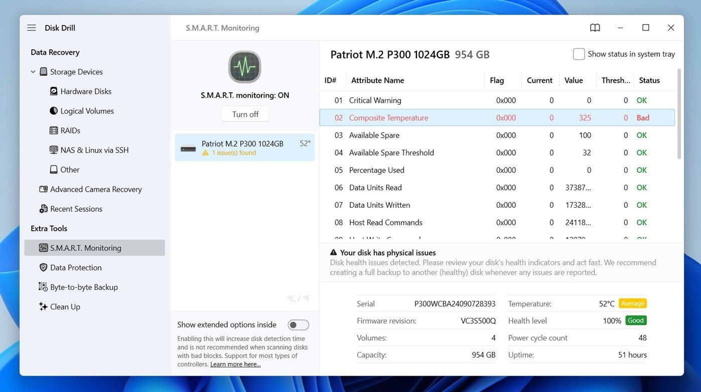
Task: Open the help book icon in title bar
Action: (x=595, y=28)
